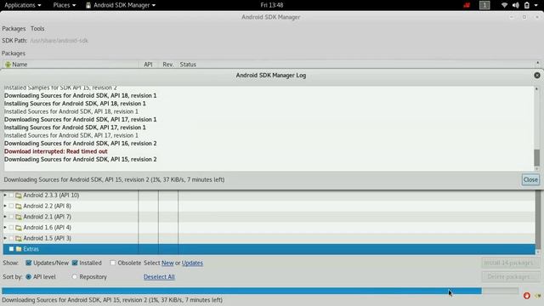This screenshot has height=306, width=544.
Task: Open the Applications dropdown in top bar
Action: click(x=23, y=5)
